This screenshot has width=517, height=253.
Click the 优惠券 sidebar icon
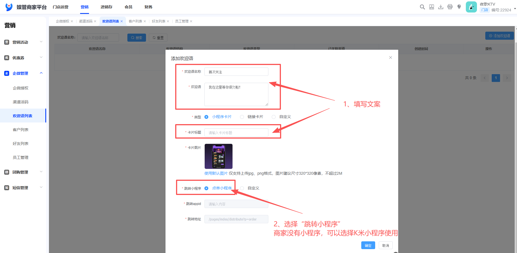click(x=7, y=57)
